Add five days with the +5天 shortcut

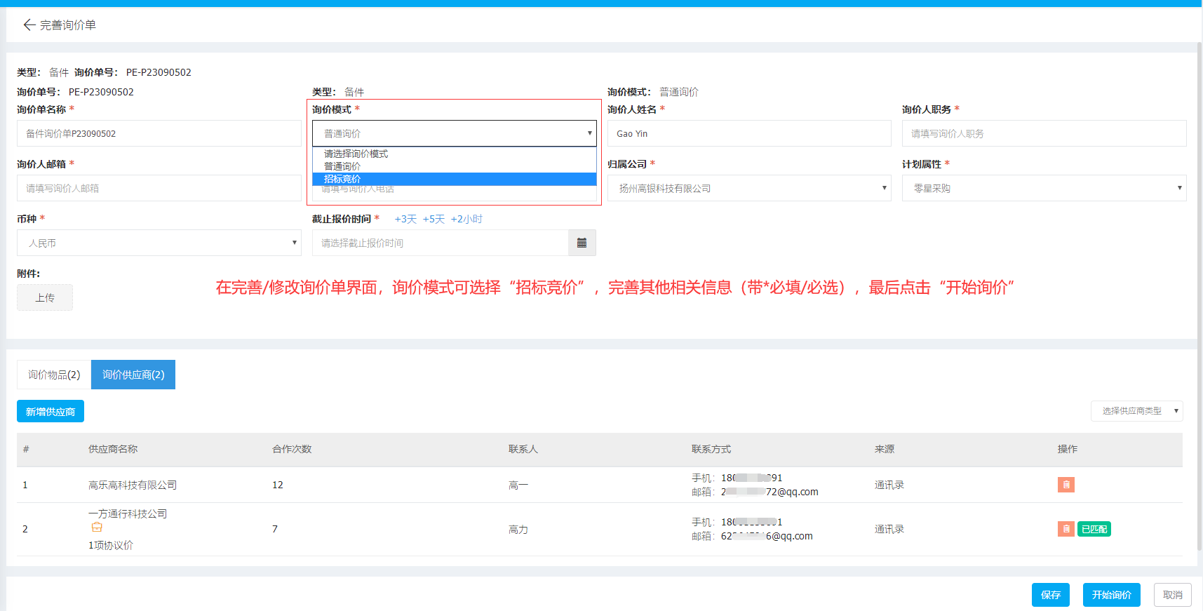(x=434, y=219)
